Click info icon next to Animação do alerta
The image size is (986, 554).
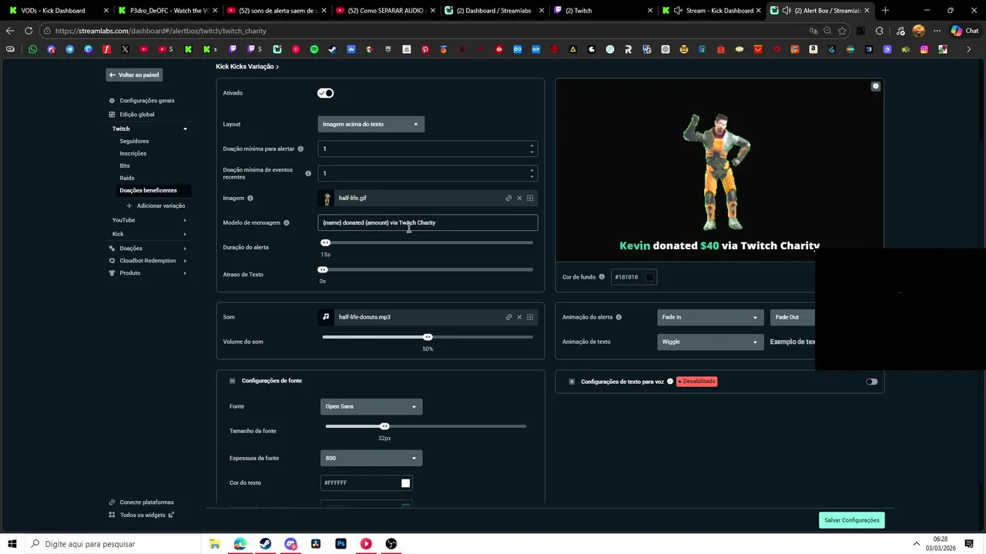[x=619, y=317]
